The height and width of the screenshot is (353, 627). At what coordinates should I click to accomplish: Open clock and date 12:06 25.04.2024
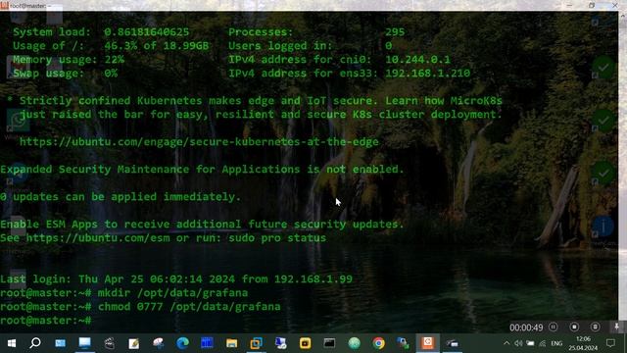(x=583, y=343)
